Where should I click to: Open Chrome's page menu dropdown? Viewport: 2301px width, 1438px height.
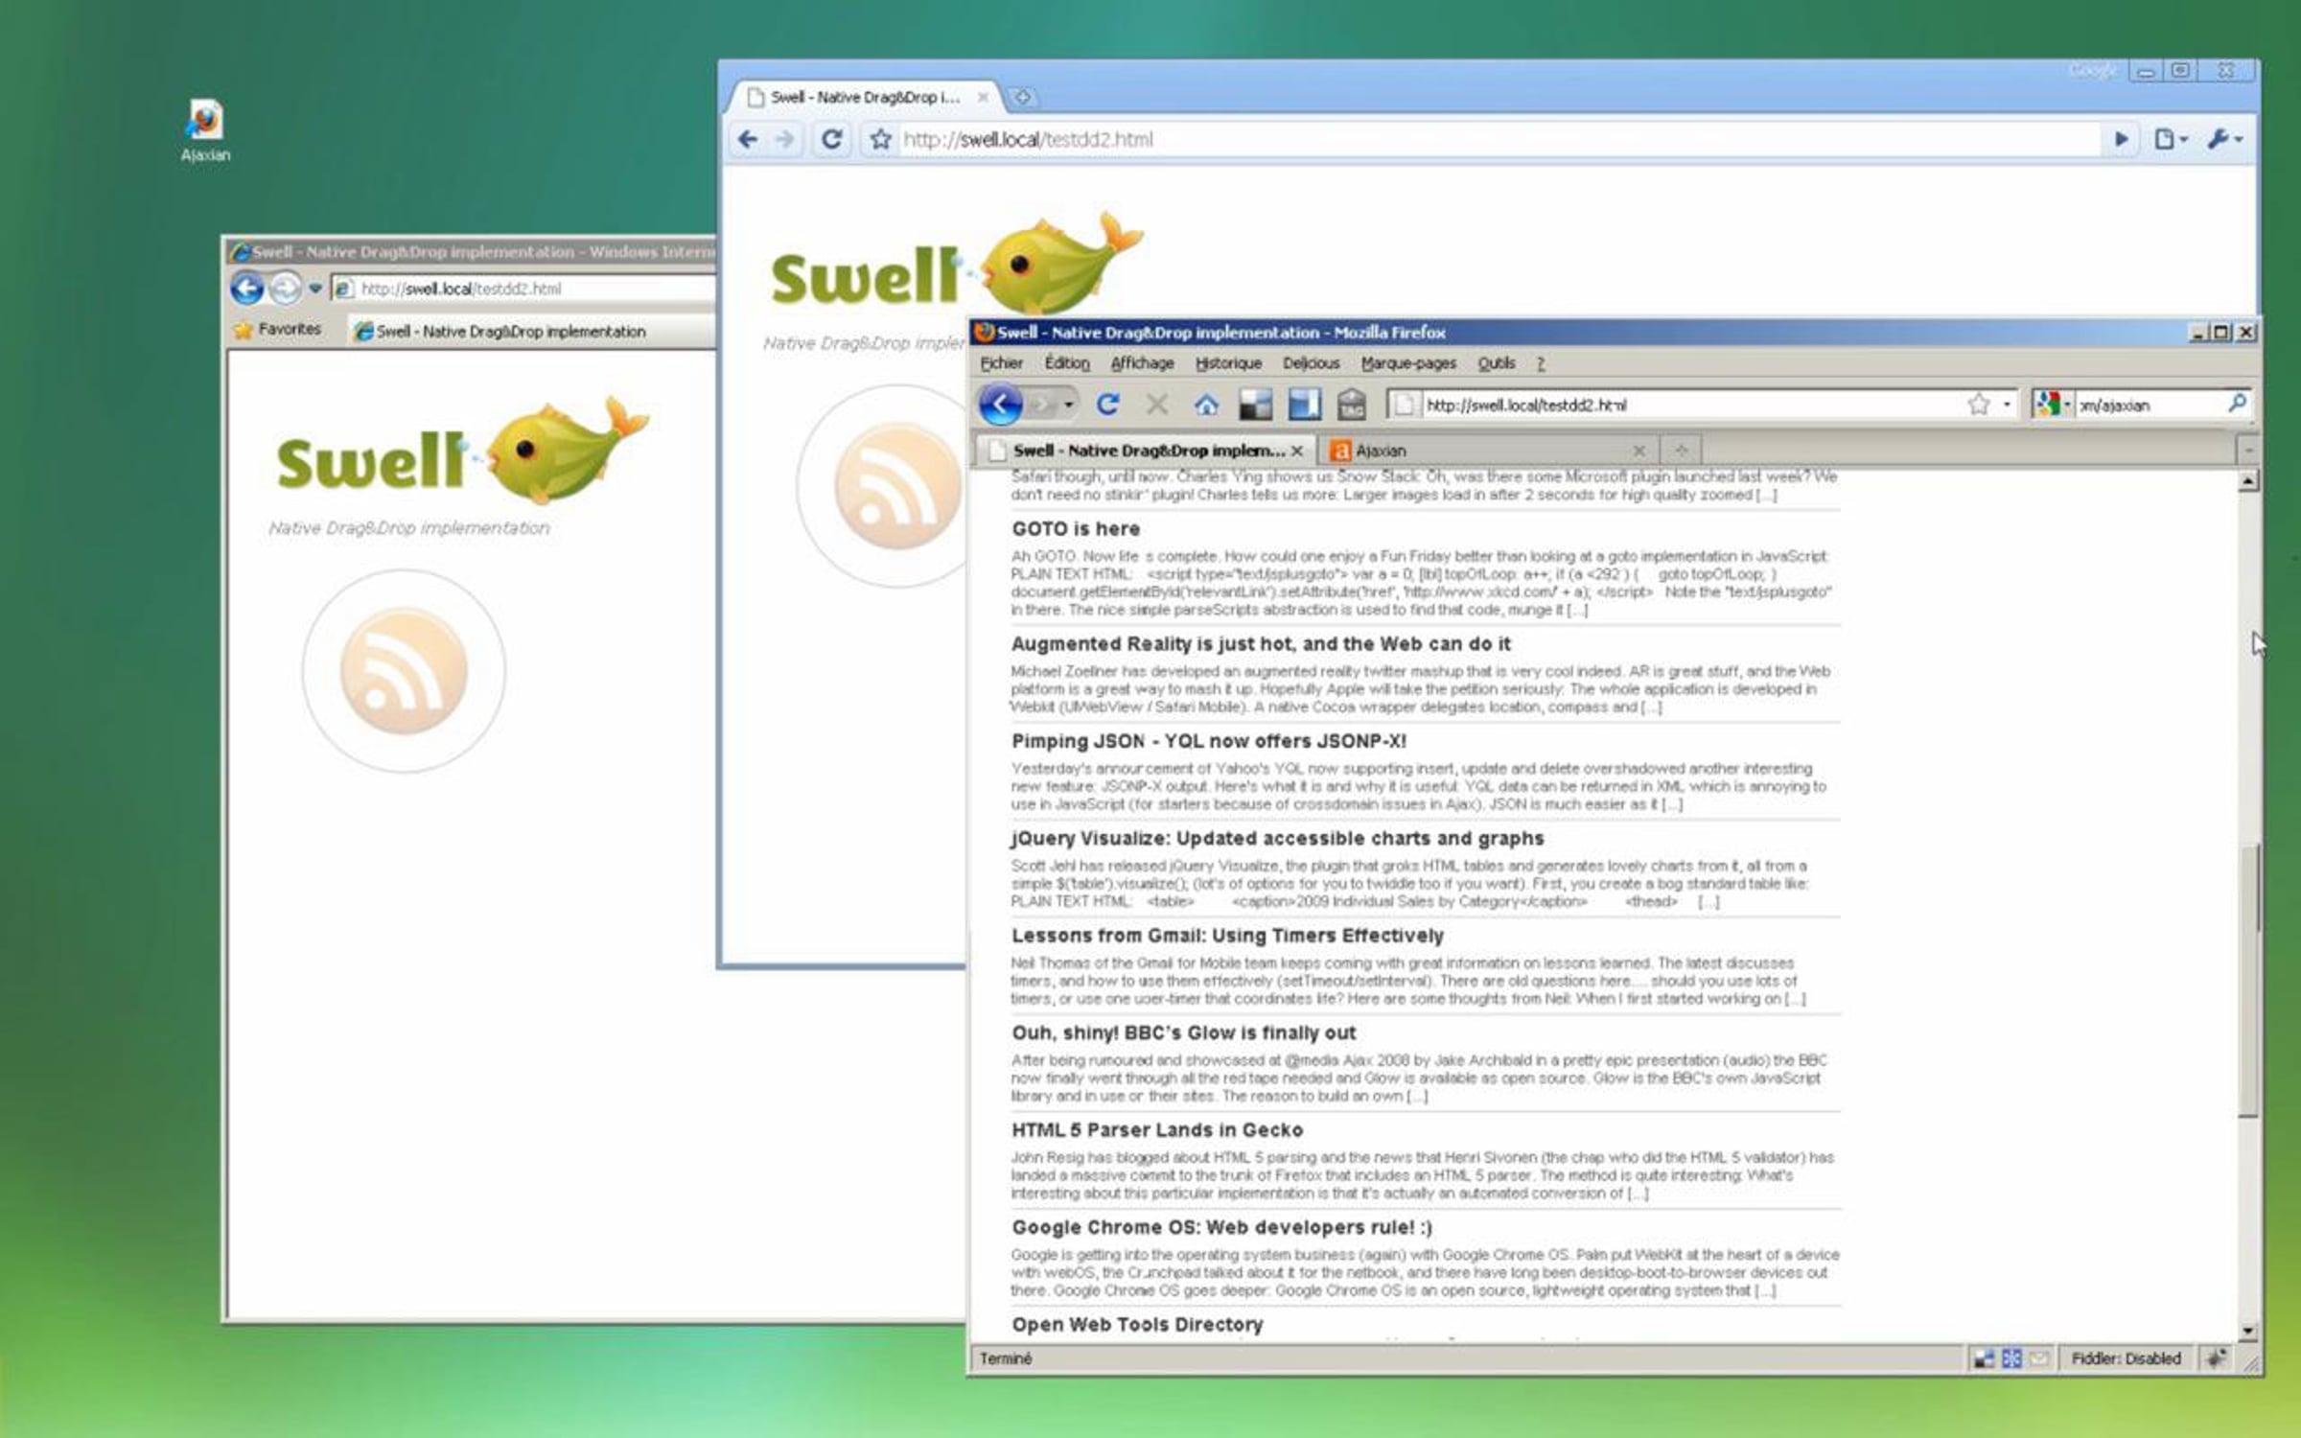pos(2172,140)
